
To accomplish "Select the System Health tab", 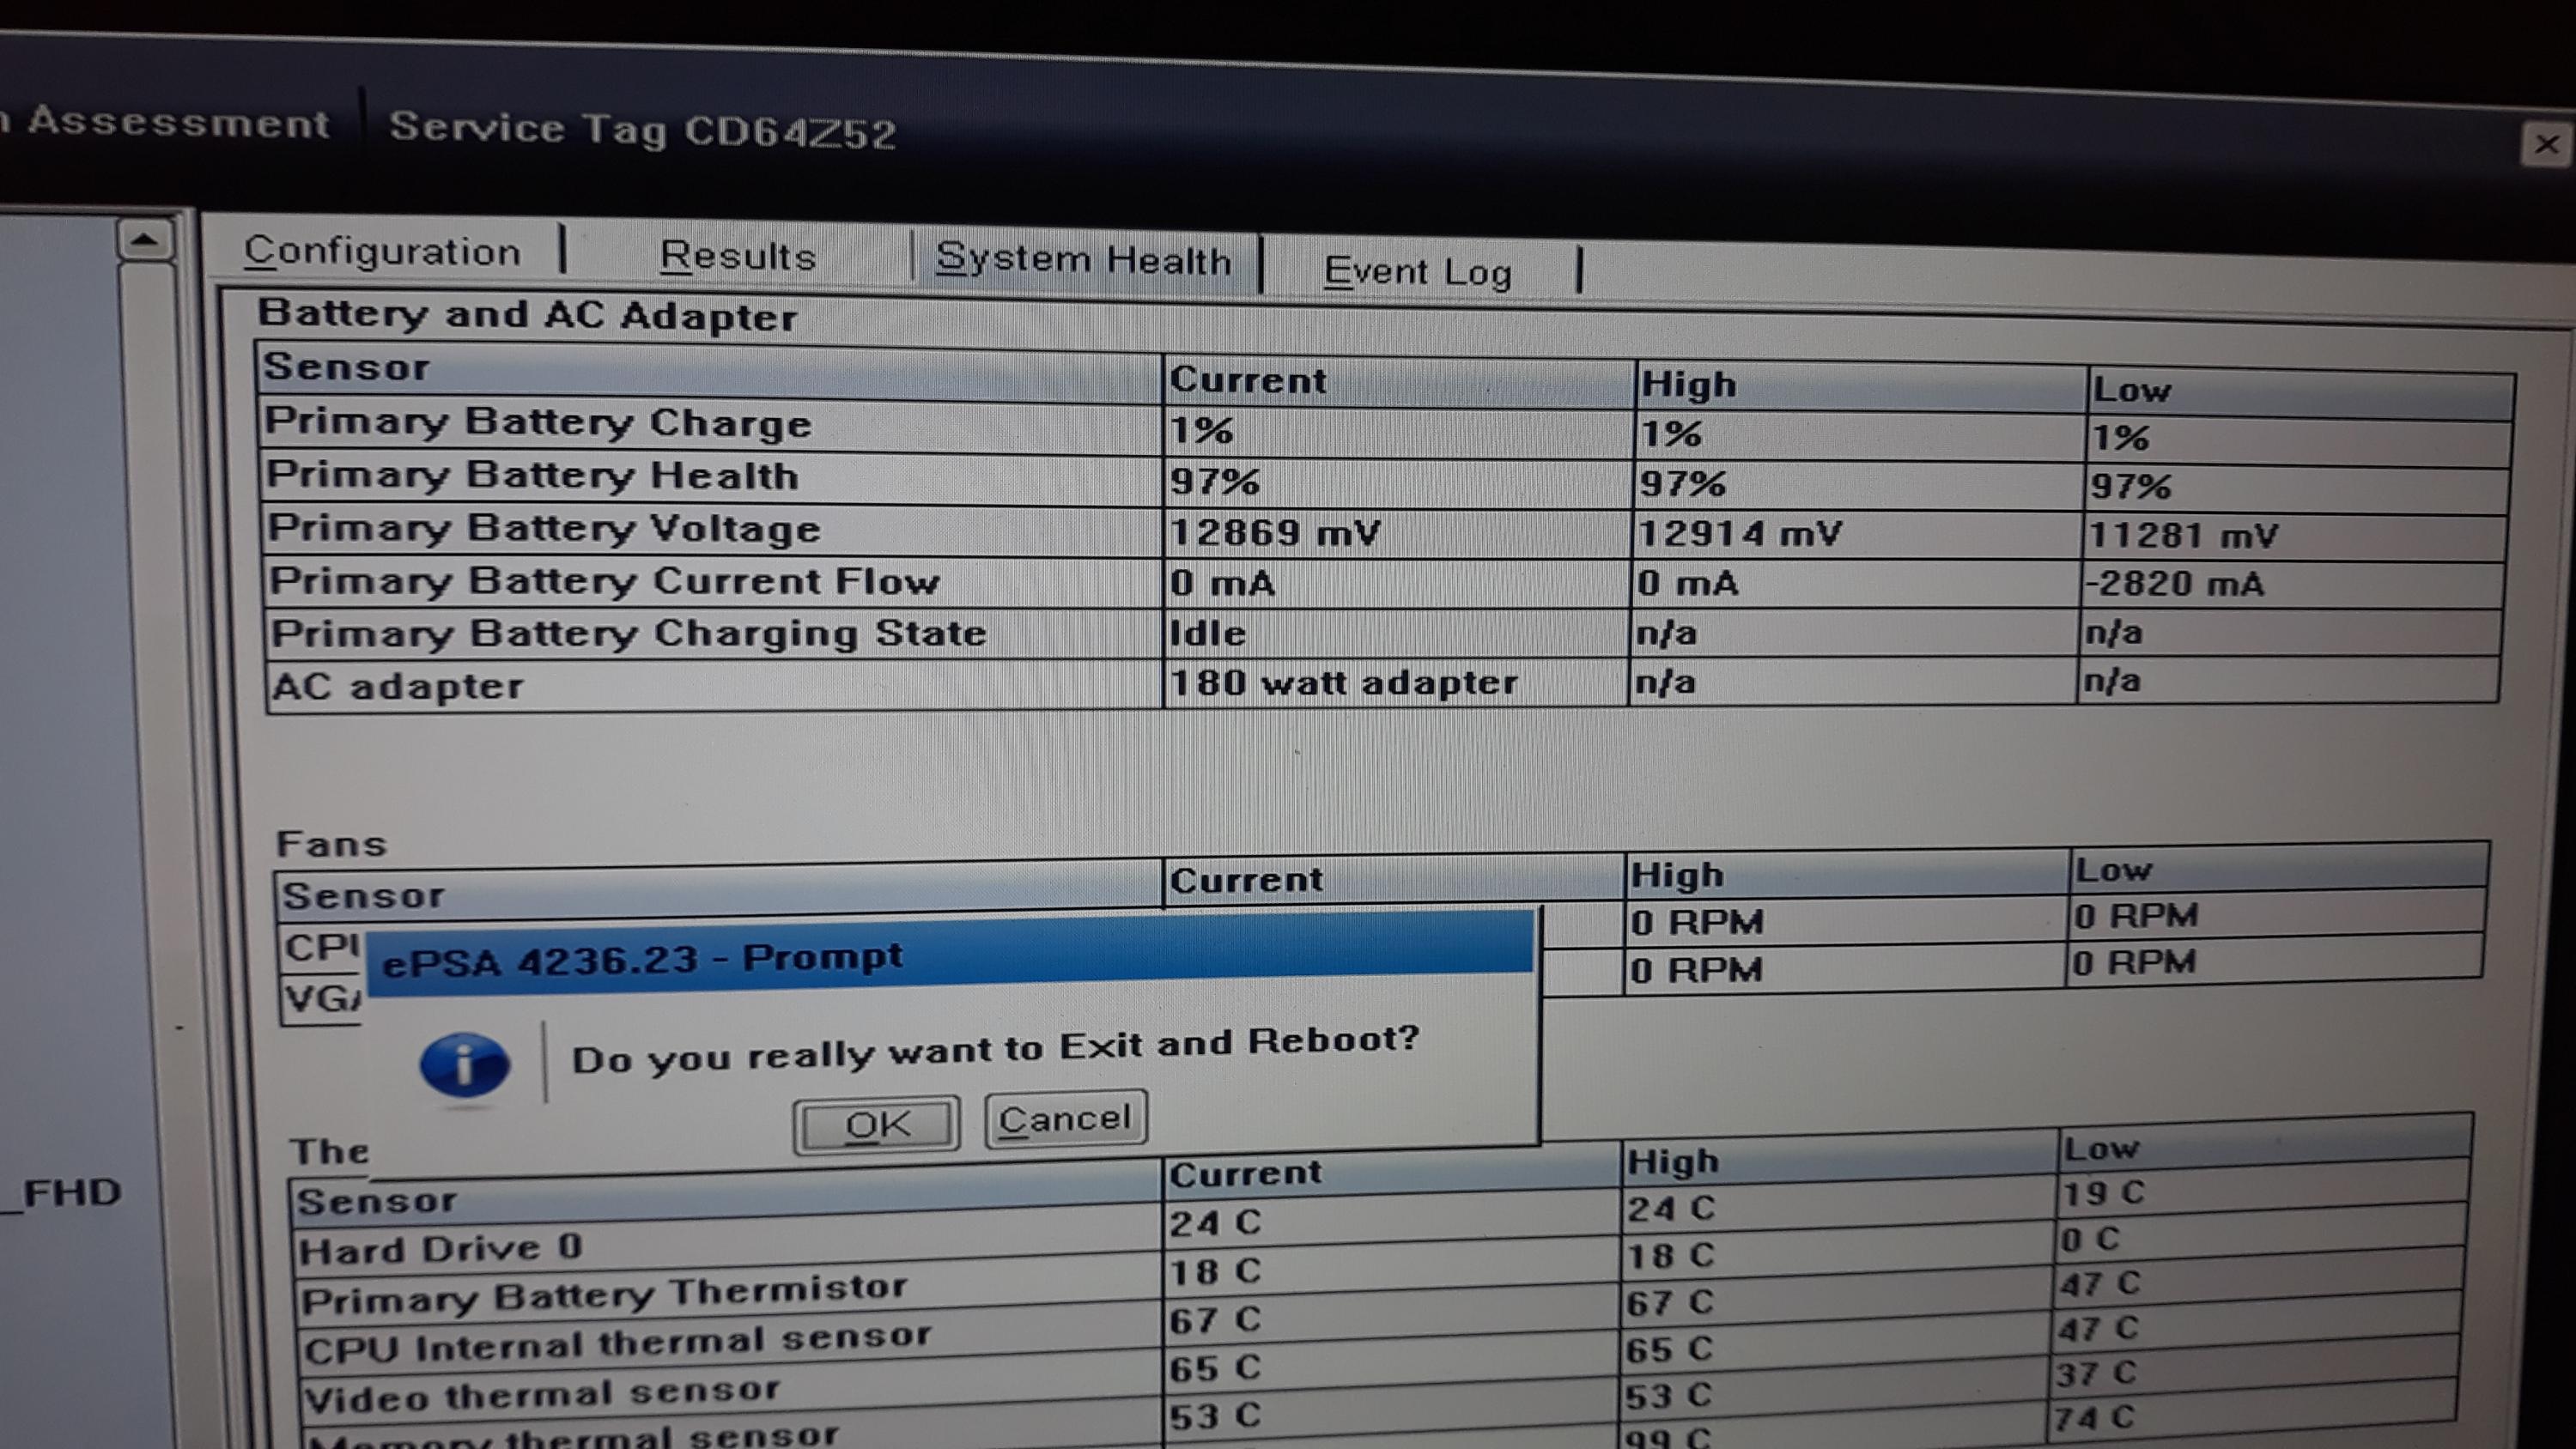I will tap(1083, 261).
